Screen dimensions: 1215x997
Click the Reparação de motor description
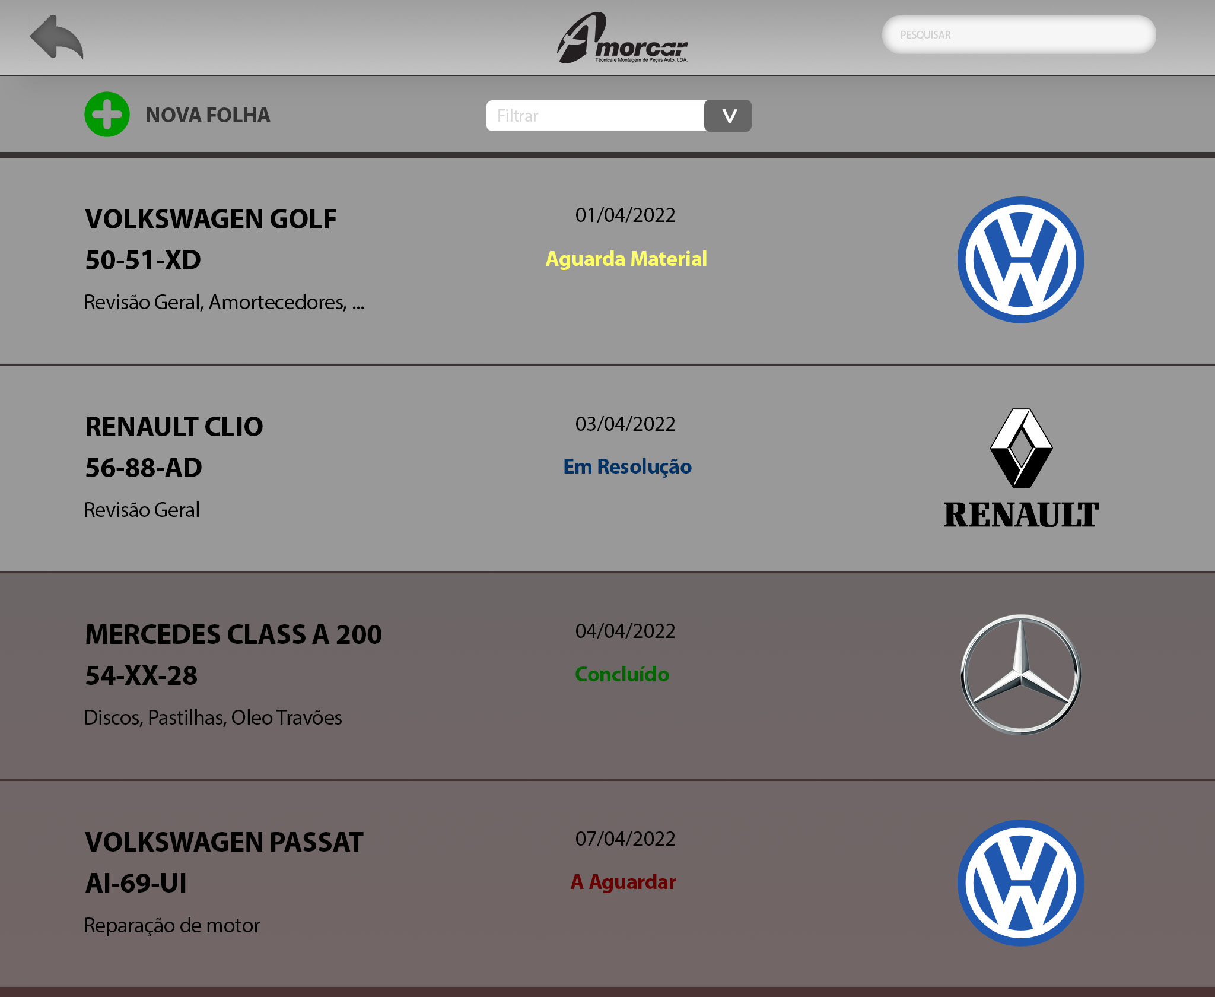coord(172,925)
